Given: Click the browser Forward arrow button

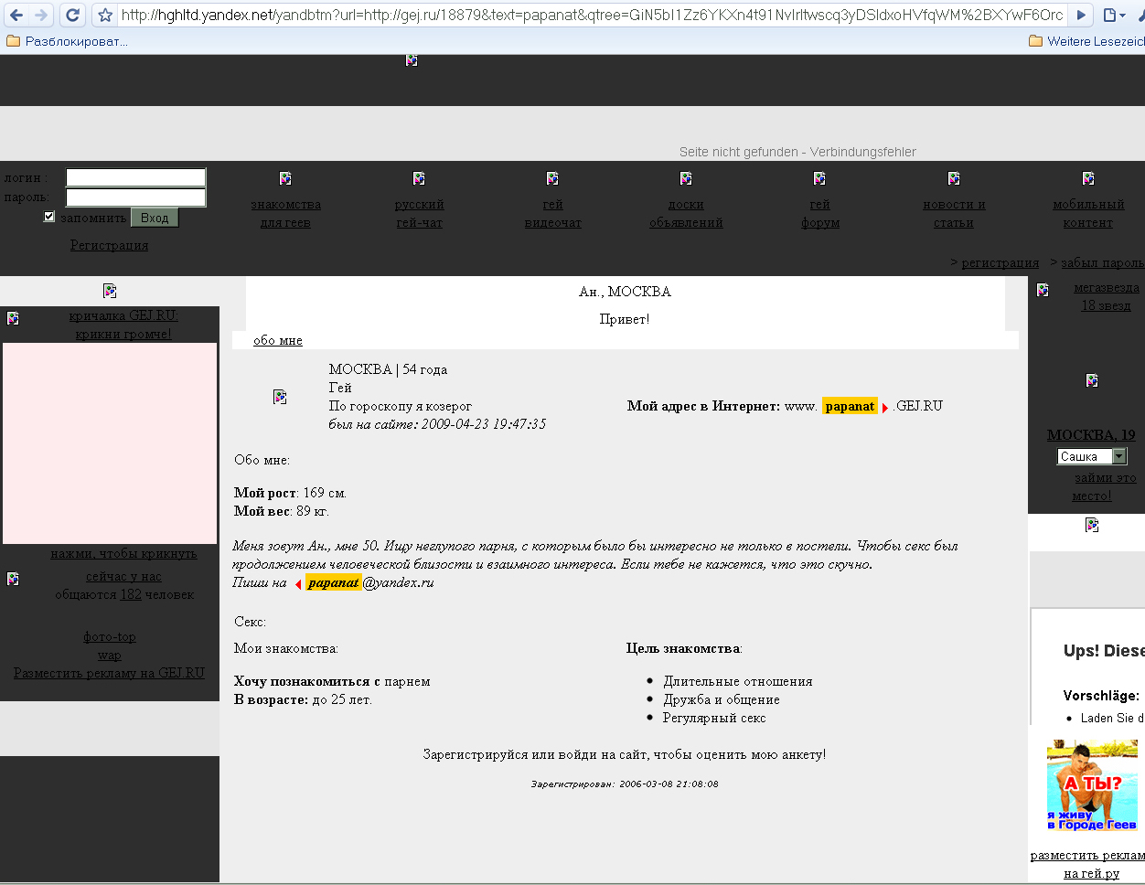Looking at the screenshot, I should pyautogui.click(x=41, y=15).
